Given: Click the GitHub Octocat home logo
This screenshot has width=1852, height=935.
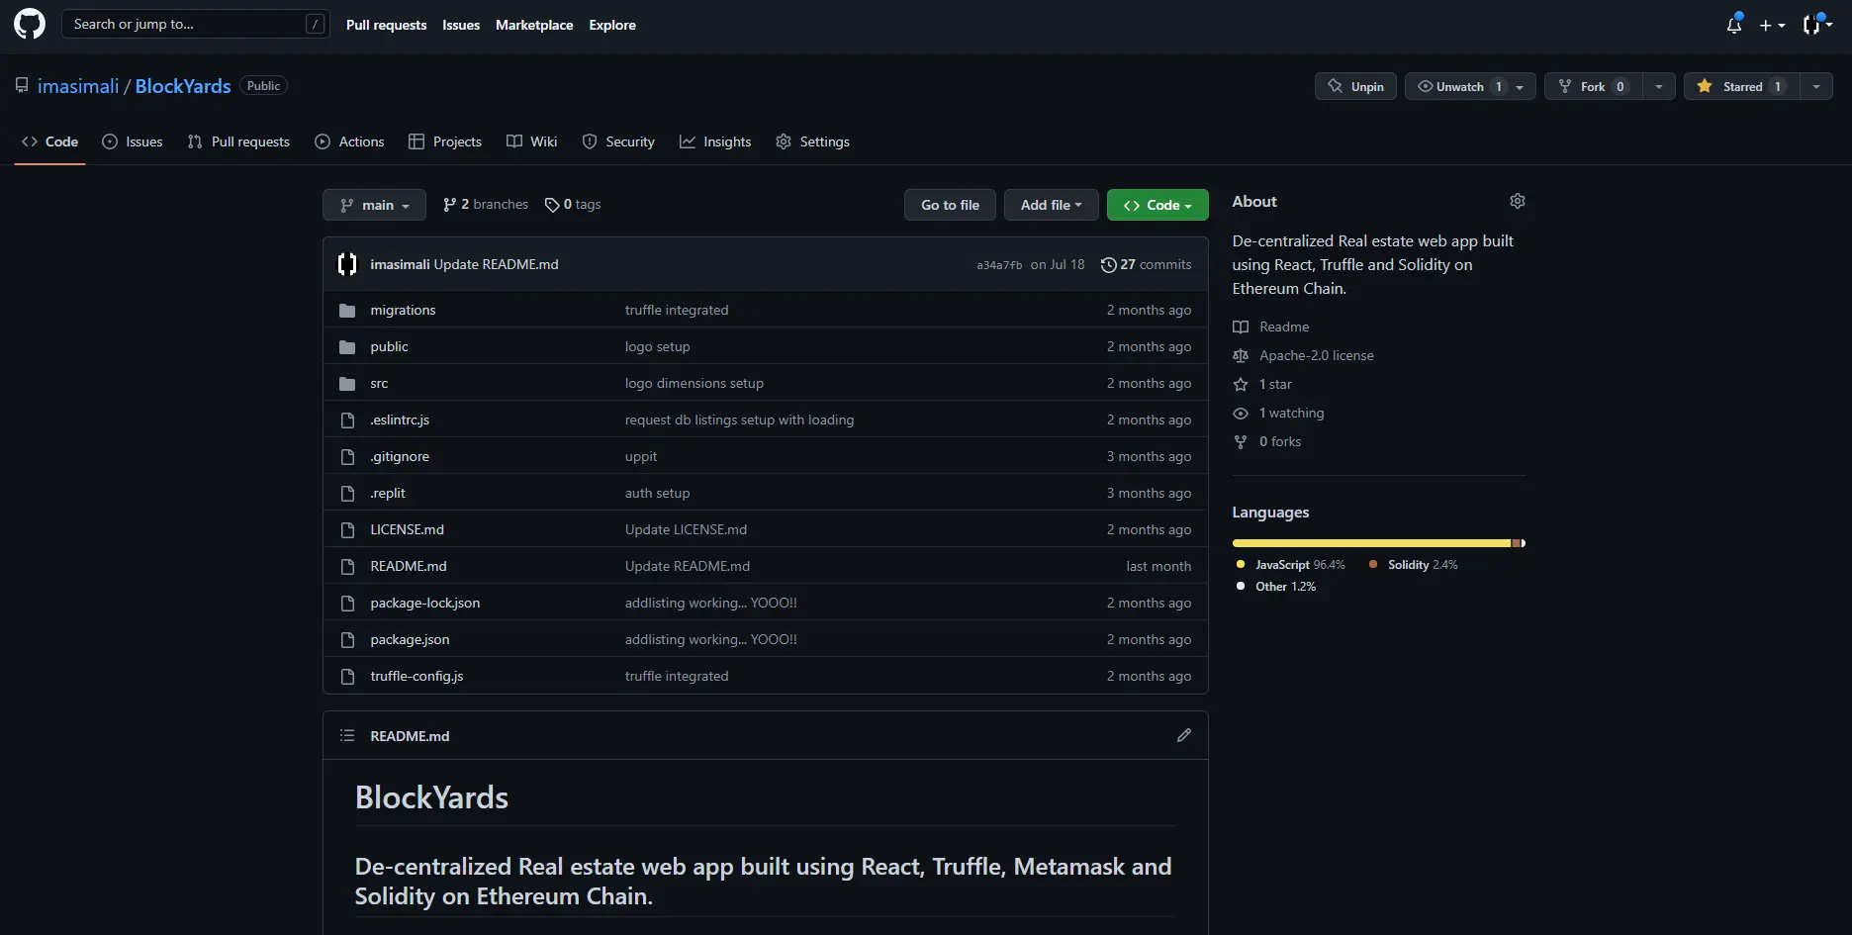Looking at the screenshot, I should 30,24.
